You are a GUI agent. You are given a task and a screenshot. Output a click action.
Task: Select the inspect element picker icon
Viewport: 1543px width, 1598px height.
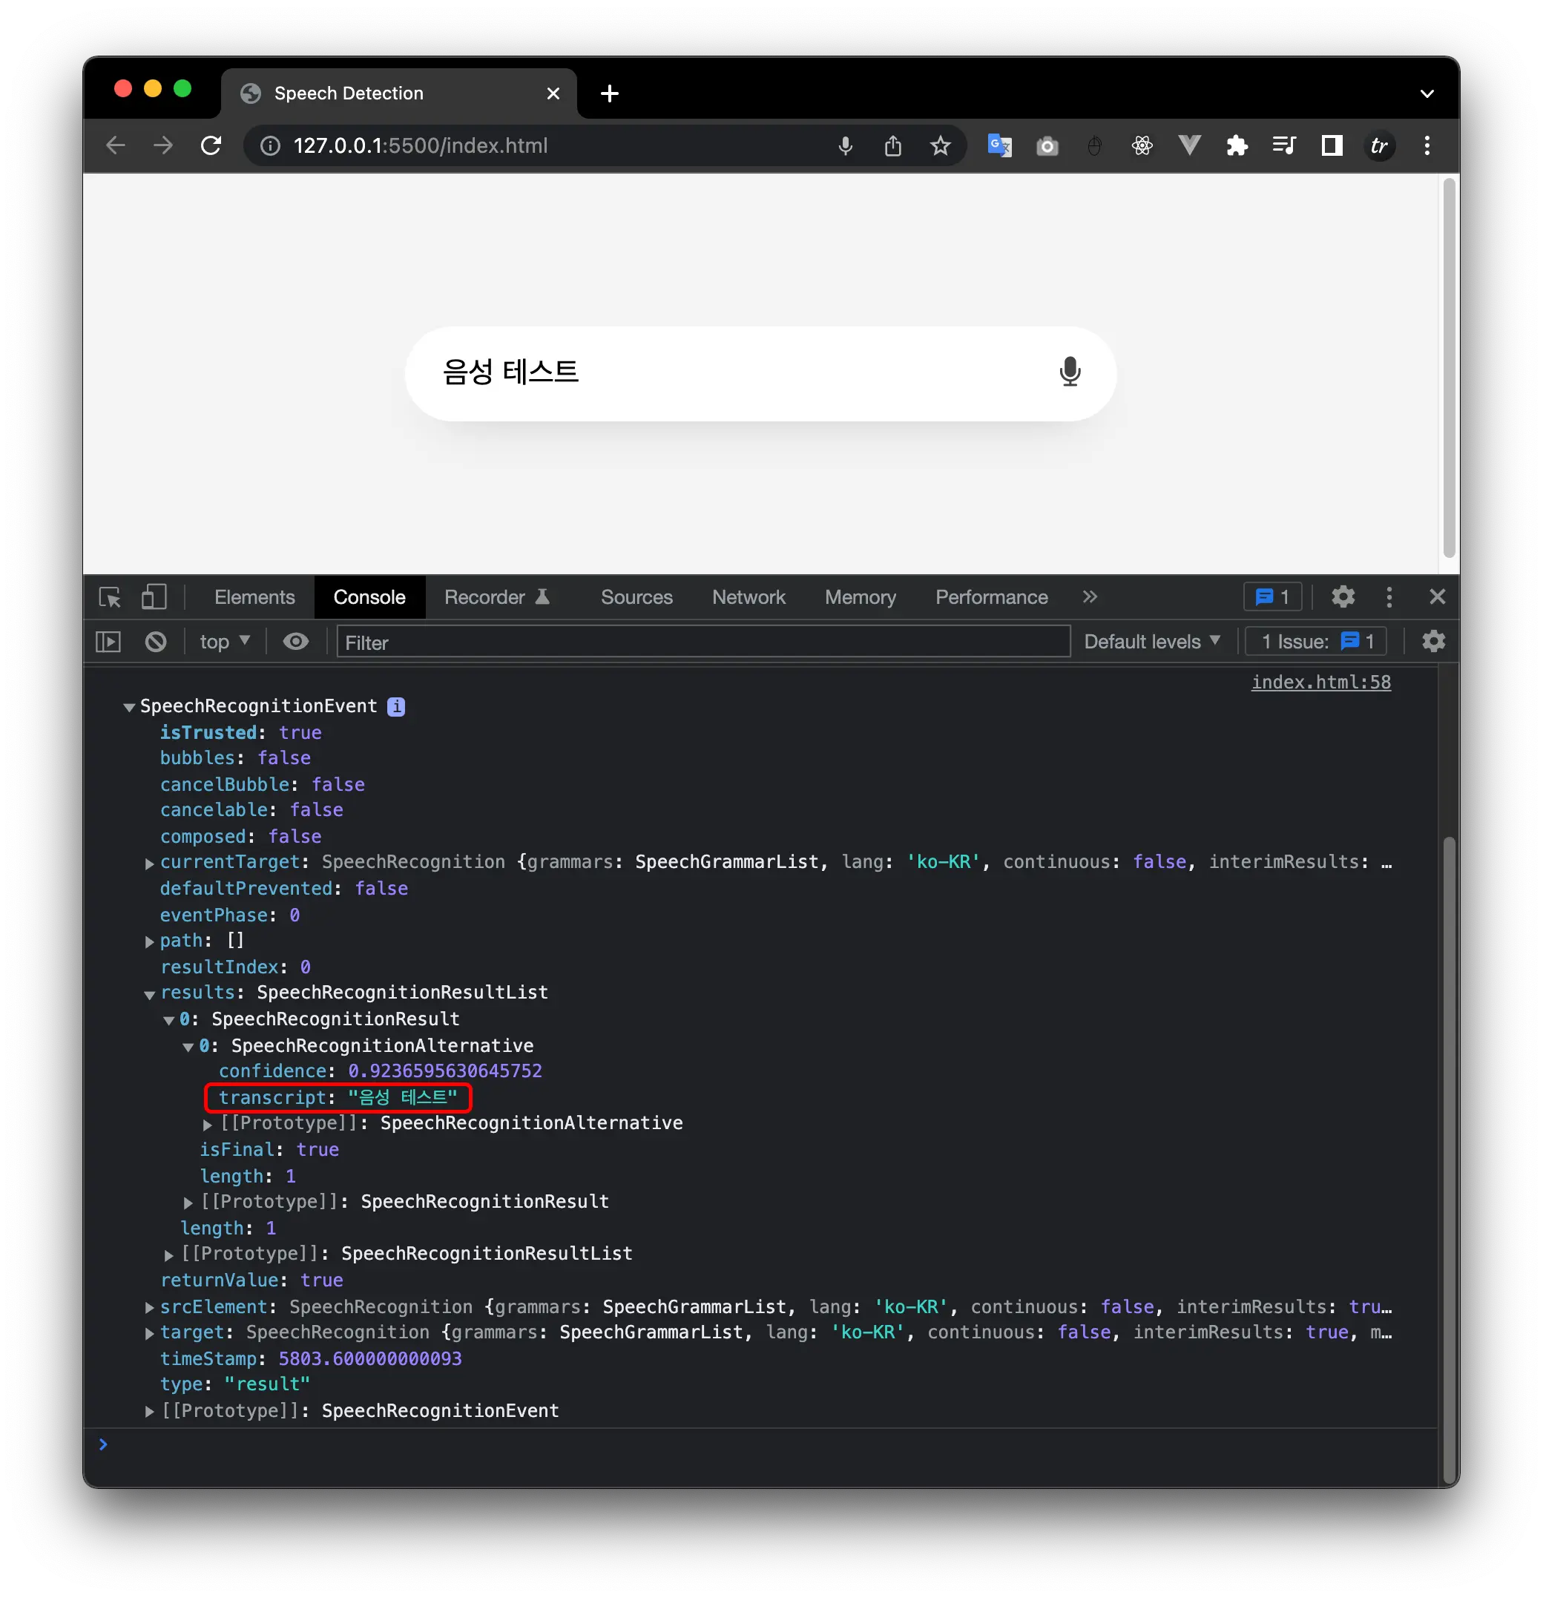tap(110, 598)
